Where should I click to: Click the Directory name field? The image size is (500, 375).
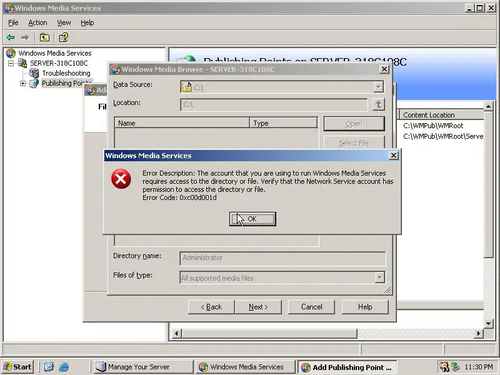pos(282,258)
